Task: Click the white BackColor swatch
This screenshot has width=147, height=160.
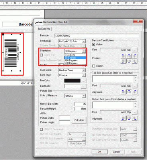Action: (73, 86)
